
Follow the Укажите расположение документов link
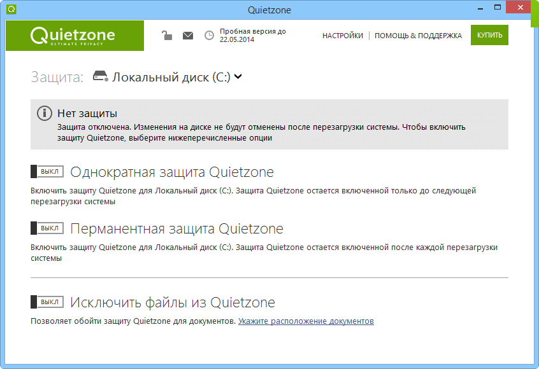click(306, 321)
